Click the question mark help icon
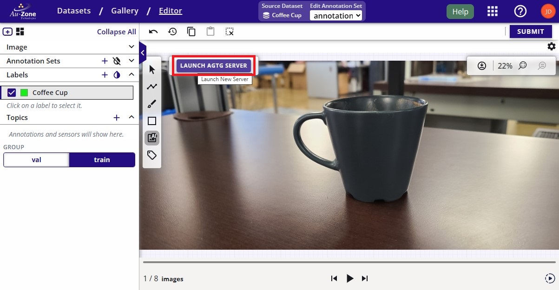This screenshot has width=559, height=290. pyautogui.click(x=520, y=12)
